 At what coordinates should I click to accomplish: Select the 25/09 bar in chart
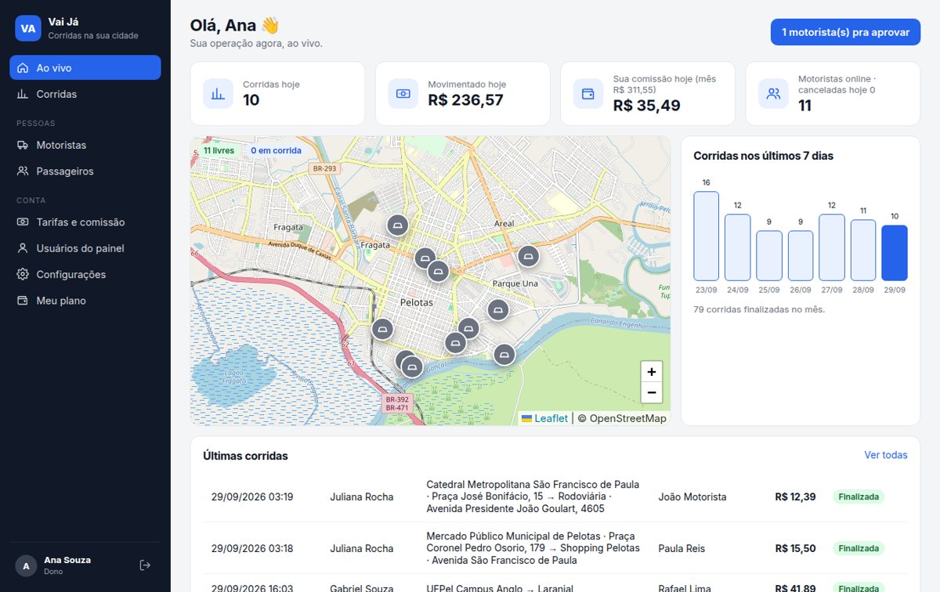[768, 256]
